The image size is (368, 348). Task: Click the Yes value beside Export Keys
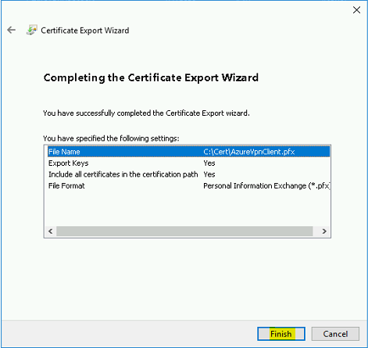(209, 163)
